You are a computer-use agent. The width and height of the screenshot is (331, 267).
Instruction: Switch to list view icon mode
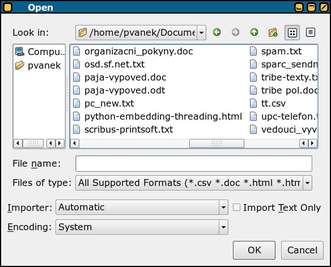292,32
